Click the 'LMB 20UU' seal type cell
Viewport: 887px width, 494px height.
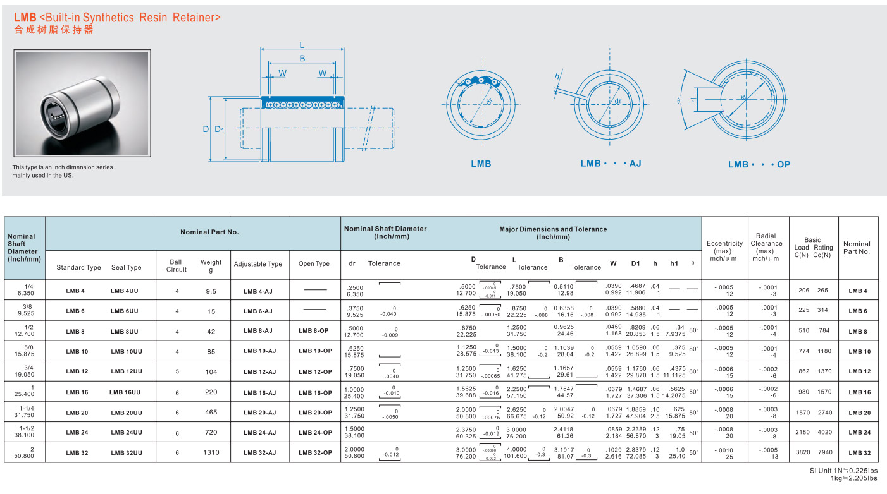point(126,413)
